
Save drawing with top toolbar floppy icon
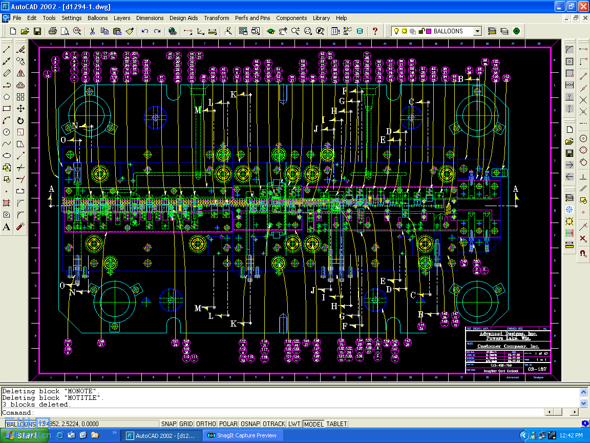pos(37,31)
